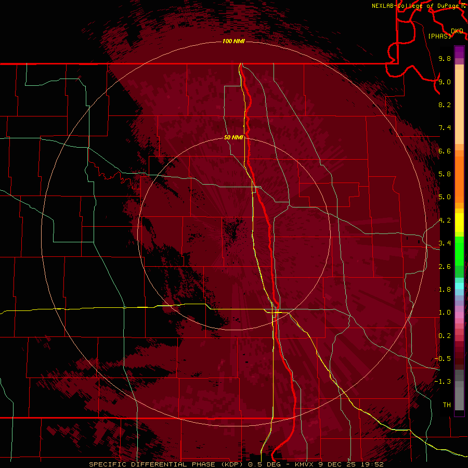Select the 5.0 scale value
The height and width of the screenshot is (468, 468).
(x=445, y=197)
